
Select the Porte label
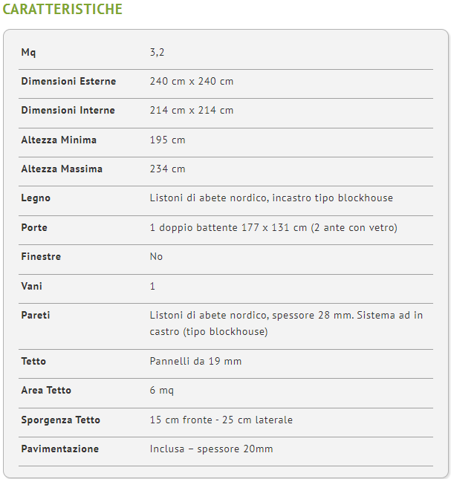[34, 227]
